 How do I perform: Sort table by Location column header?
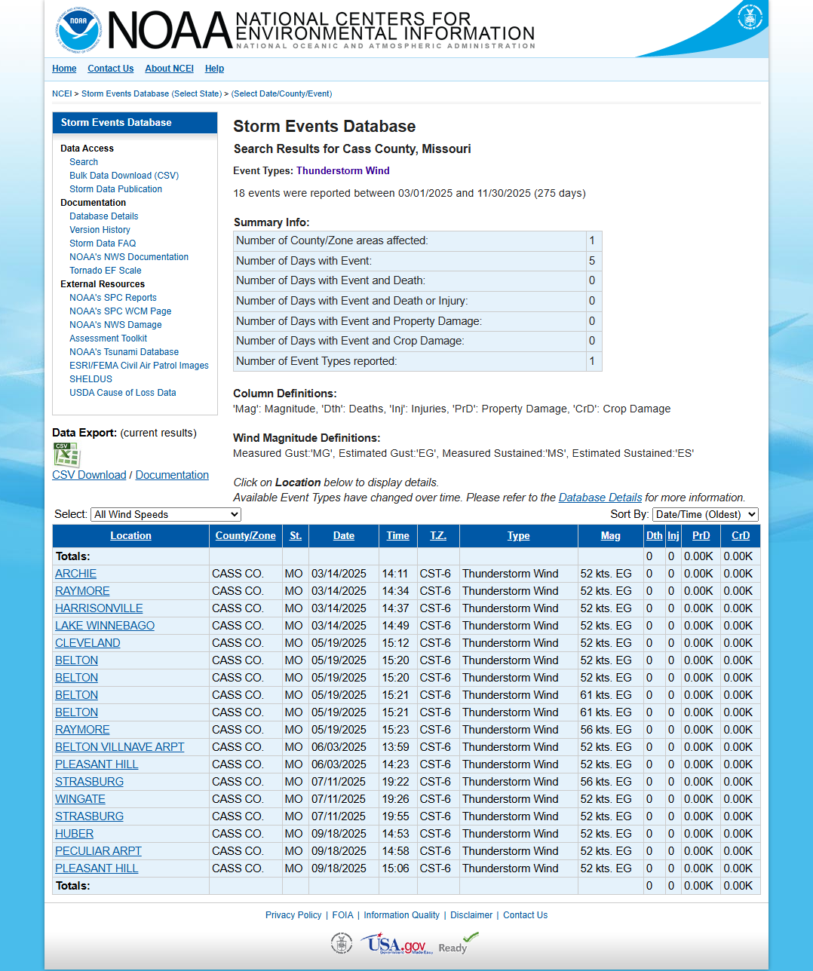(130, 536)
